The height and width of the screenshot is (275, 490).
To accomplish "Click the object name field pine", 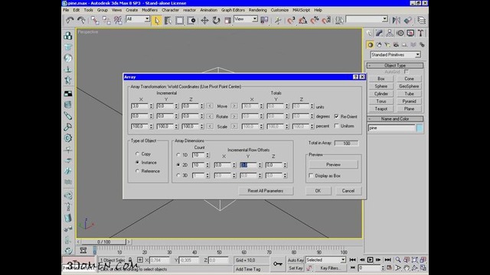I will click(x=391, y=128).
